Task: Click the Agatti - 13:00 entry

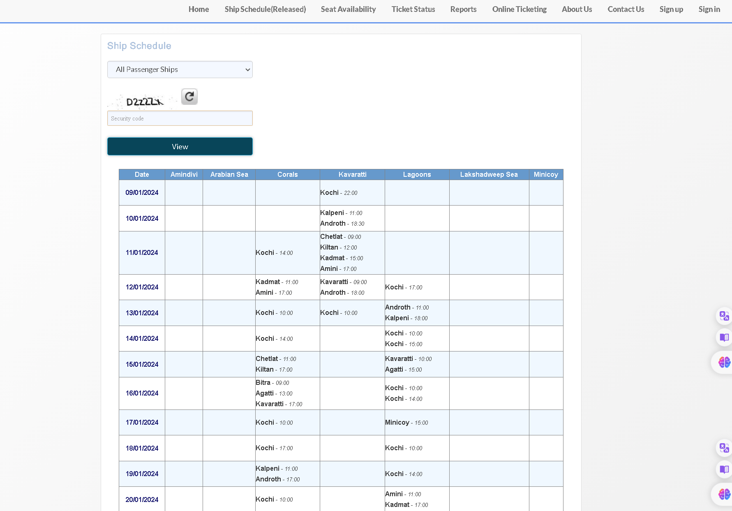Action: (x=274, y=393)
